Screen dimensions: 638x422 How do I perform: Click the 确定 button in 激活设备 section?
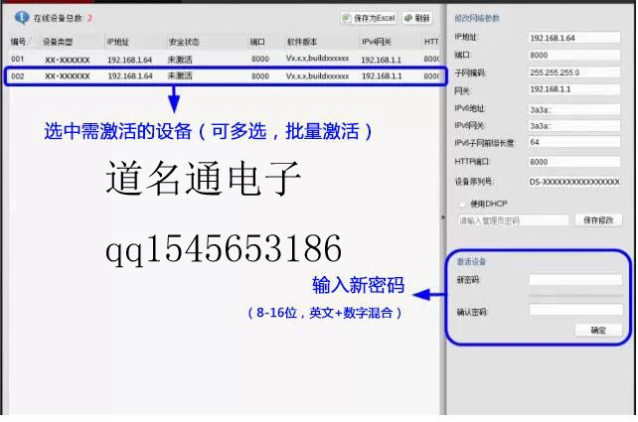(x=598, y=330)
